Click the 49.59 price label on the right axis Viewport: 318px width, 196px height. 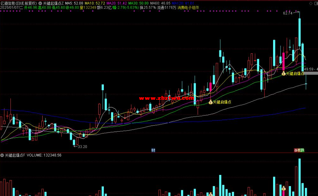[308, 69]
